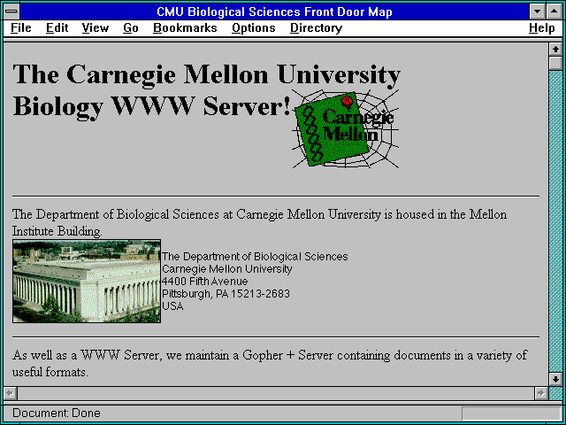Click the sentence starting 'The Department of Biological Sciences at'

coord(259,222)
